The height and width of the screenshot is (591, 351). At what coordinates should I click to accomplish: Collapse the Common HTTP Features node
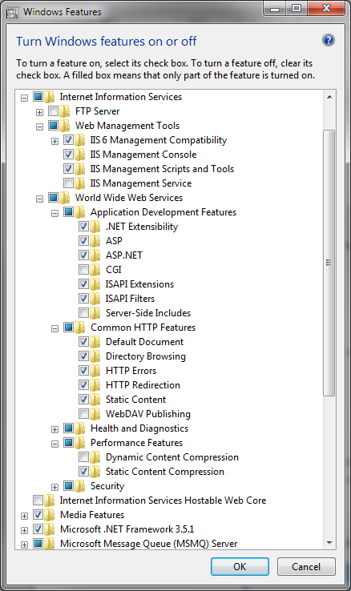tap(54, 328)
